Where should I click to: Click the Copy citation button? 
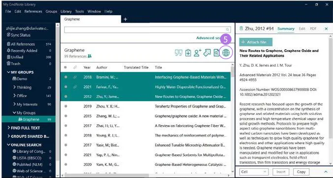coord(301,172)
